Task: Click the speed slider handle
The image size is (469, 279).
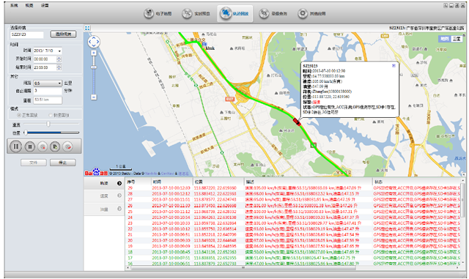Action: [48, 124]
